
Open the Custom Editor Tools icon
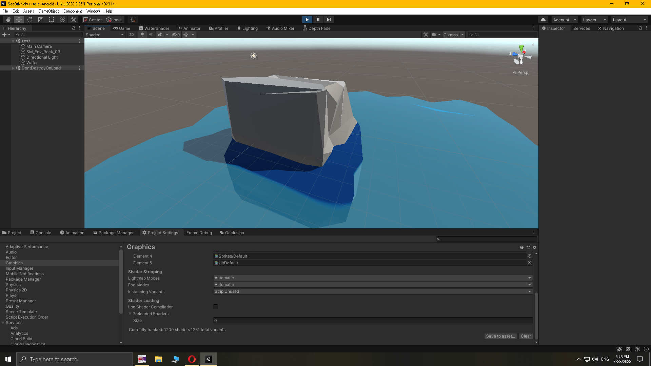73,20
